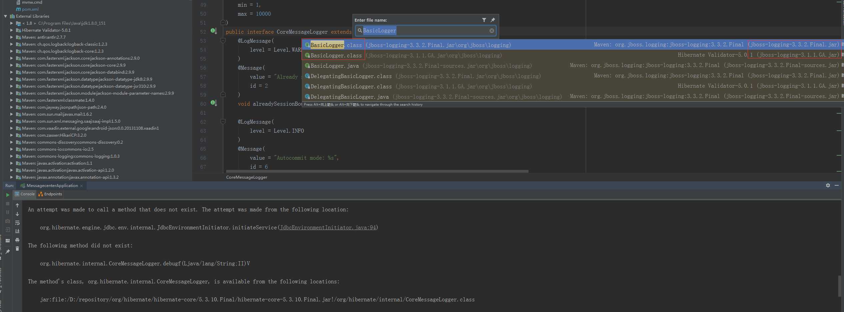Close the MessagecenterApplication run tab
The height and width of the screenshot is (312, 844).
pyautogui.click(x=81, y=186)
